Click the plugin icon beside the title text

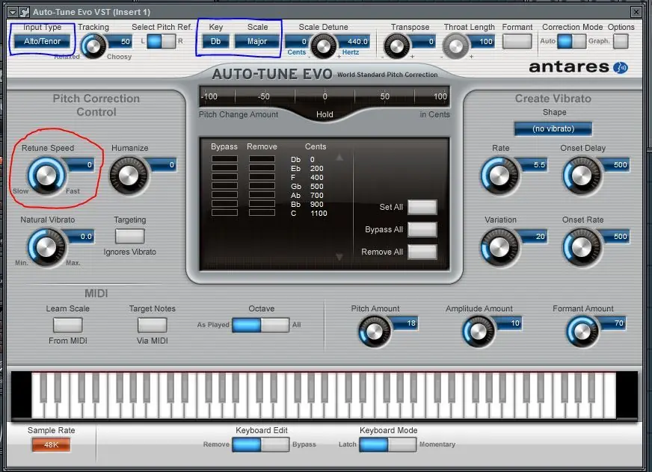25,12
